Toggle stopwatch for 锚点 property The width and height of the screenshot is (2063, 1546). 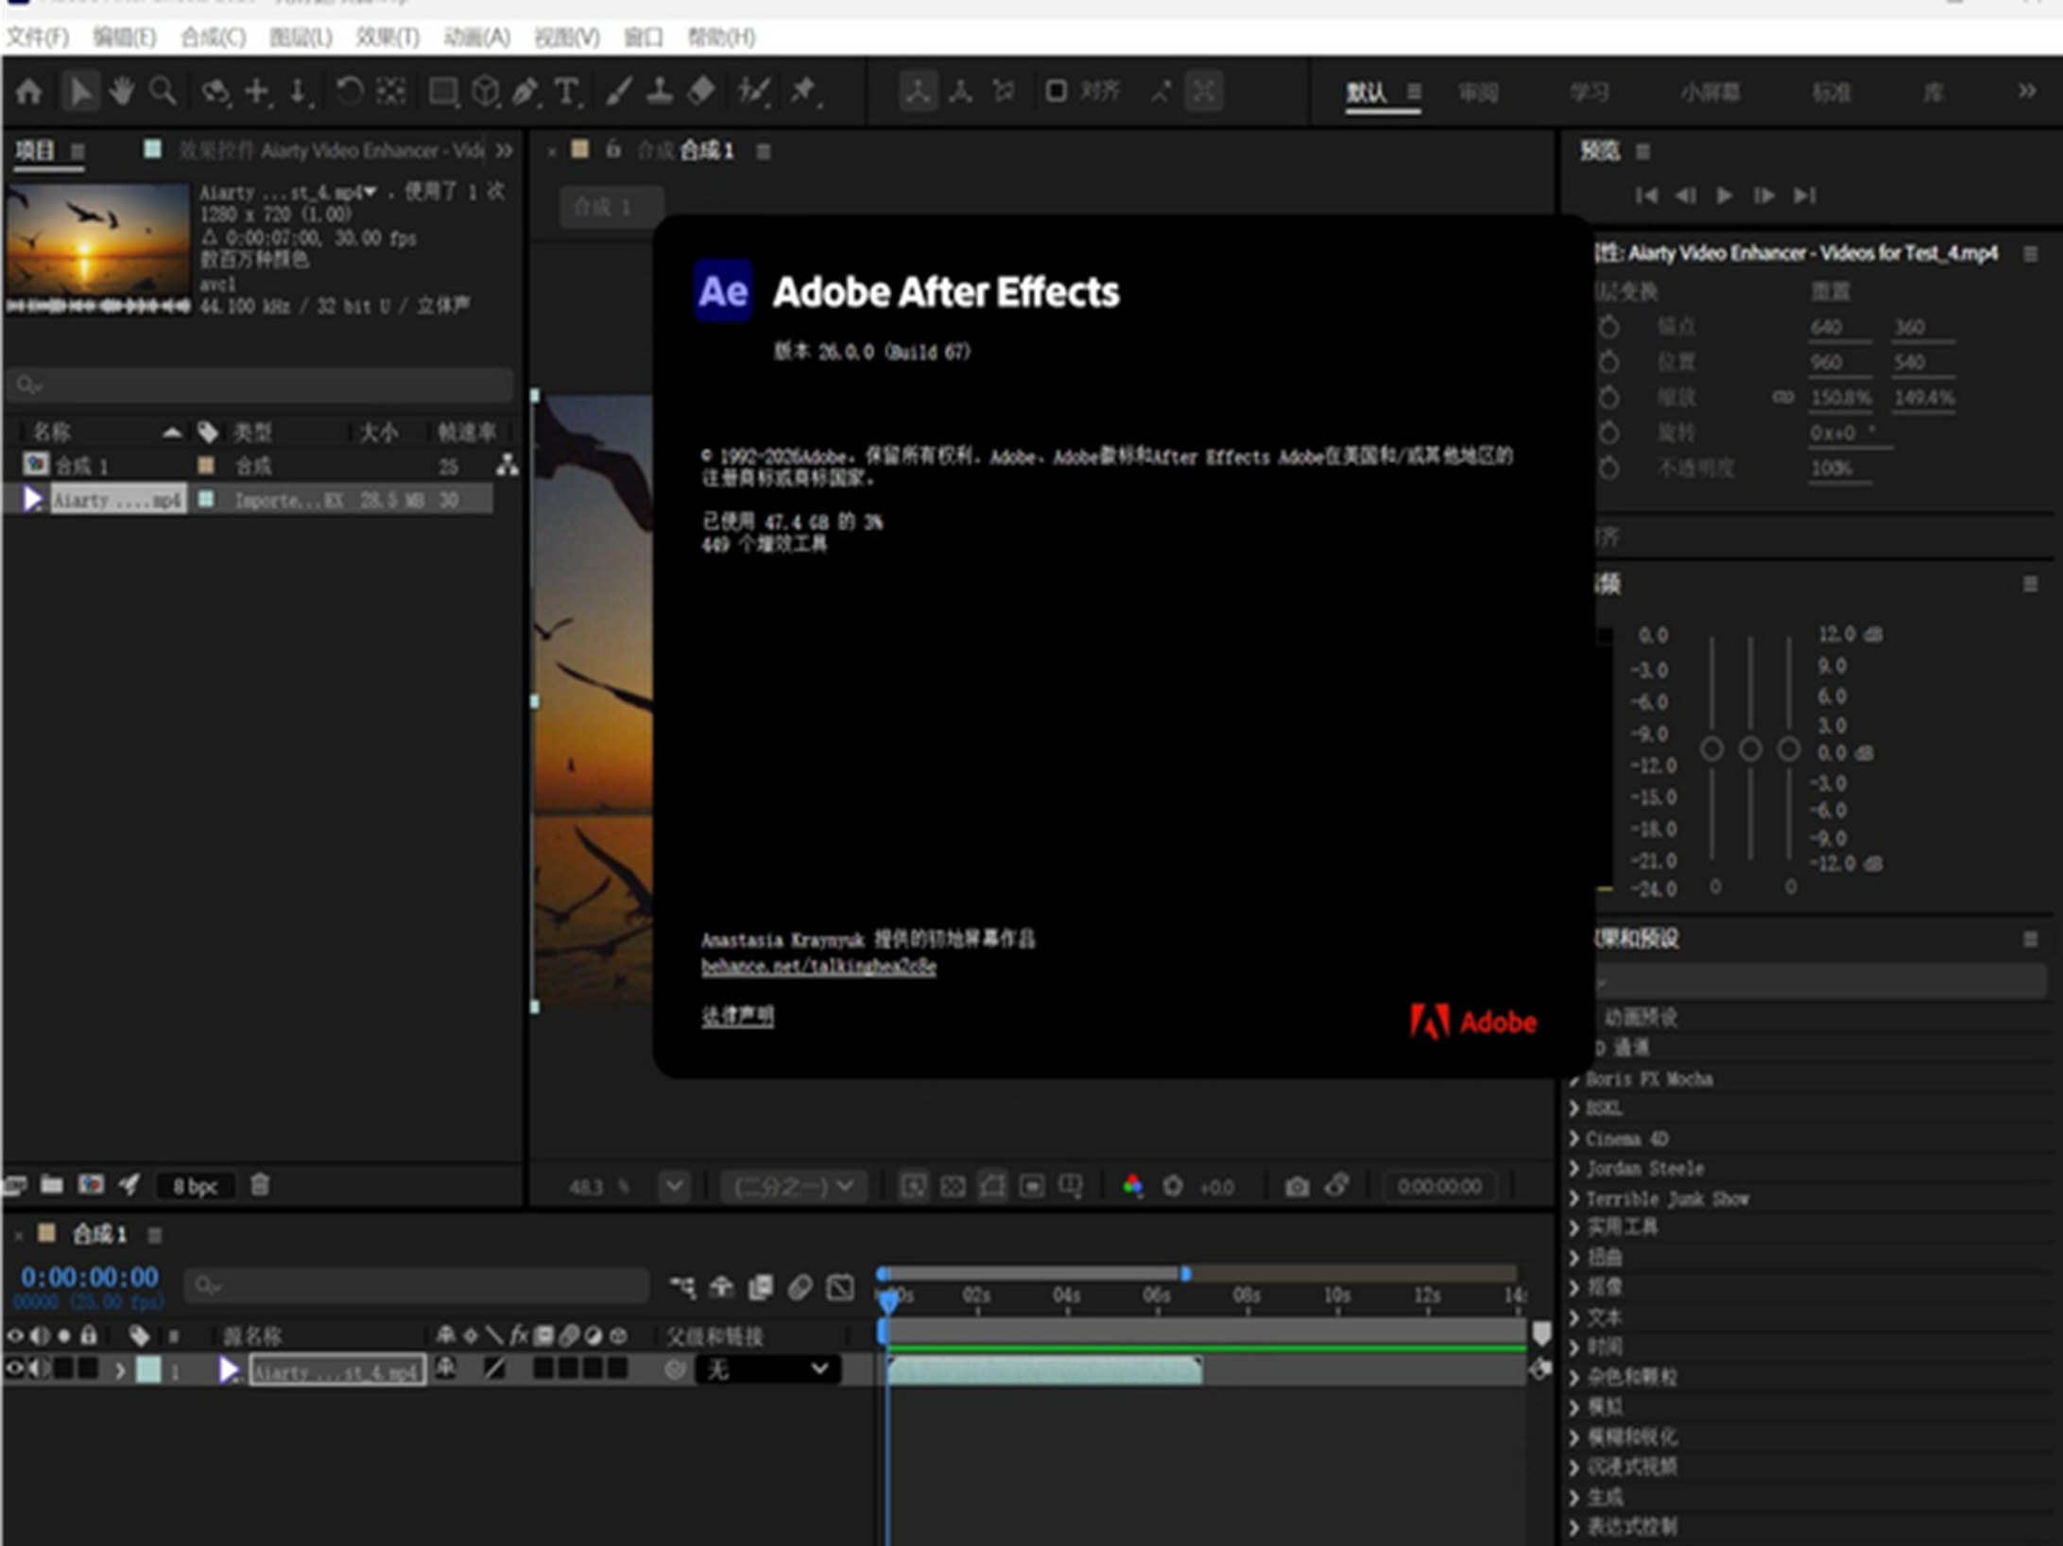[1608, 328]
